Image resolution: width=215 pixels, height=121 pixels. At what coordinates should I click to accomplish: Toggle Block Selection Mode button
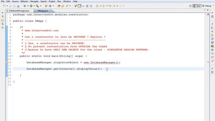[87, 6]
